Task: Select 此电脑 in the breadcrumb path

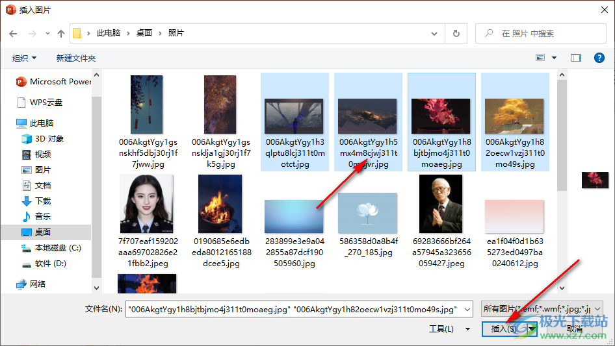Action: tap(109, 33)
